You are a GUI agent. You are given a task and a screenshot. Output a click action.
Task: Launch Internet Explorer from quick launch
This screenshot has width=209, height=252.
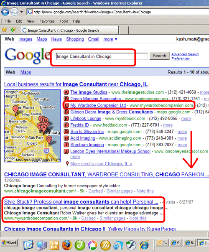pos(144,245)
